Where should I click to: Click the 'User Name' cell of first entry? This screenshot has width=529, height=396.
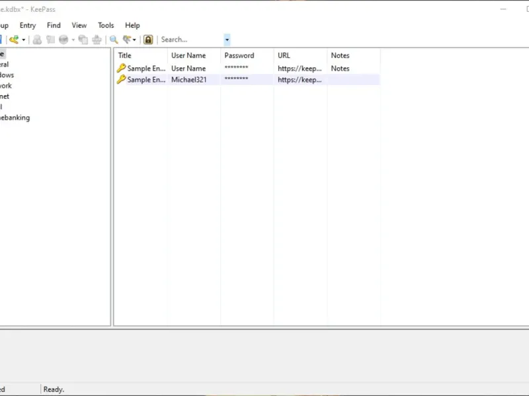click(x=188, y=69)
